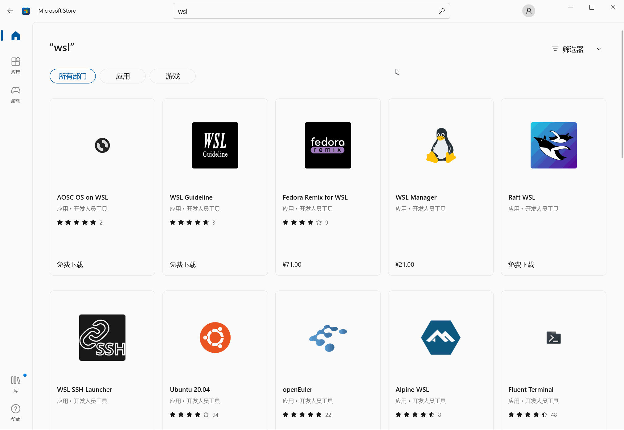Select the 游戏 filter tab
624x430 pixels.
coord(173,76)
